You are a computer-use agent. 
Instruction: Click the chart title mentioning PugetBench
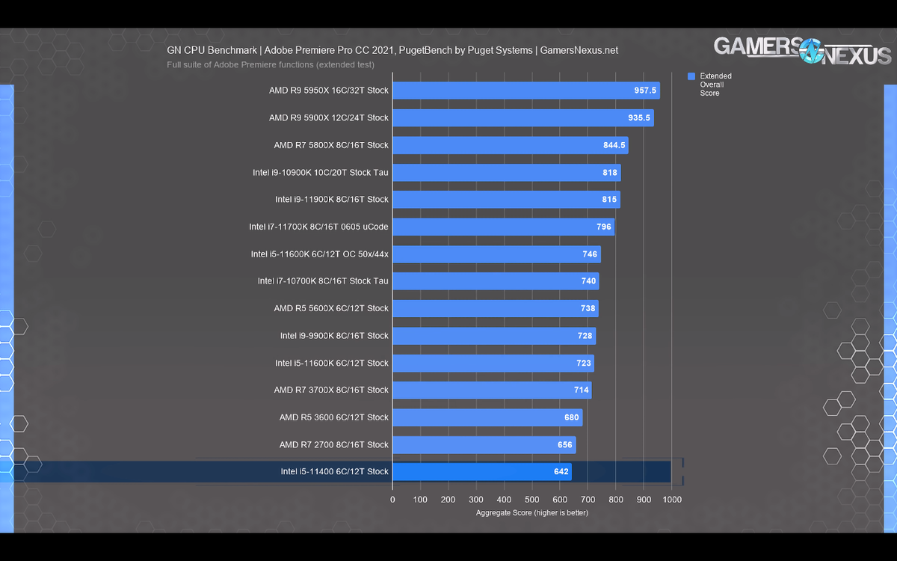click(x=392, y=50)
